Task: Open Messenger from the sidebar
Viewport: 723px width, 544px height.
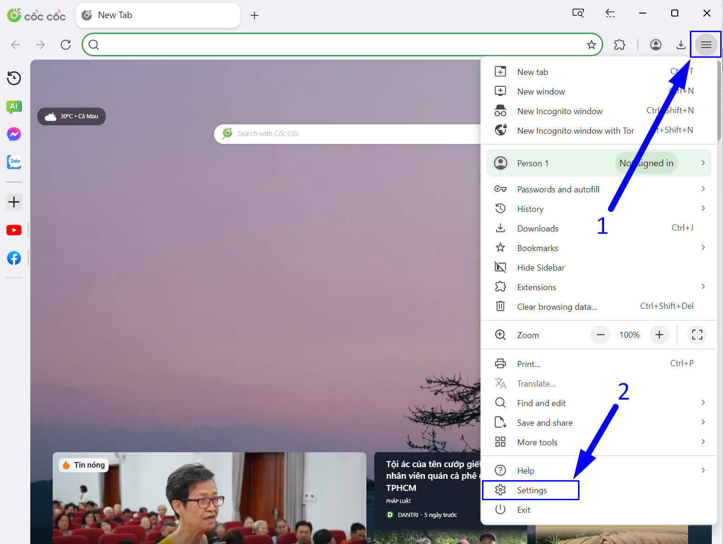Action: [x=14, y=134]
